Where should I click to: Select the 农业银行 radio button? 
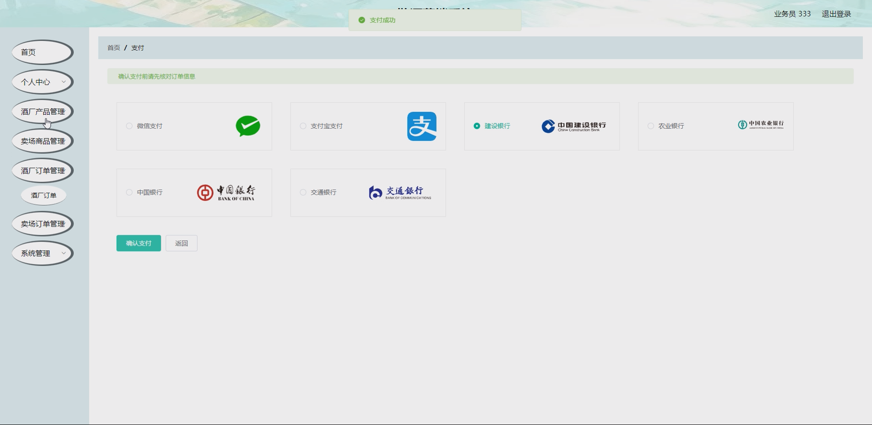coord(651,126)
